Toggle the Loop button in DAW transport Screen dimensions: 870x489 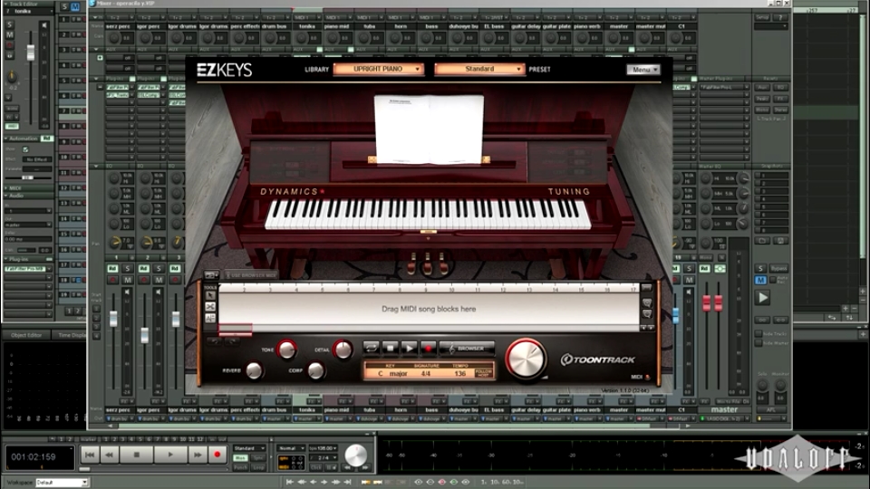pos(258,467)
